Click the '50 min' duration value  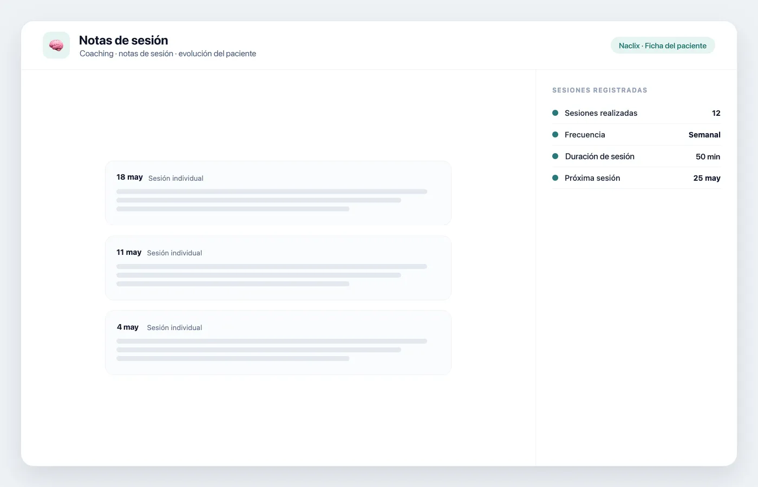[708, 156]
